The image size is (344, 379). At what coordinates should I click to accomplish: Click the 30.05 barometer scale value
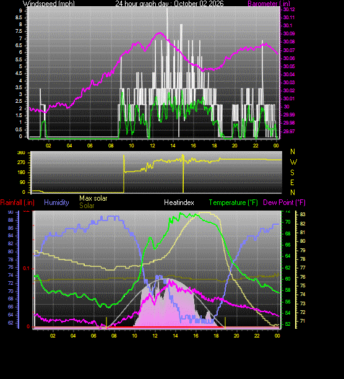click(289, 66)
